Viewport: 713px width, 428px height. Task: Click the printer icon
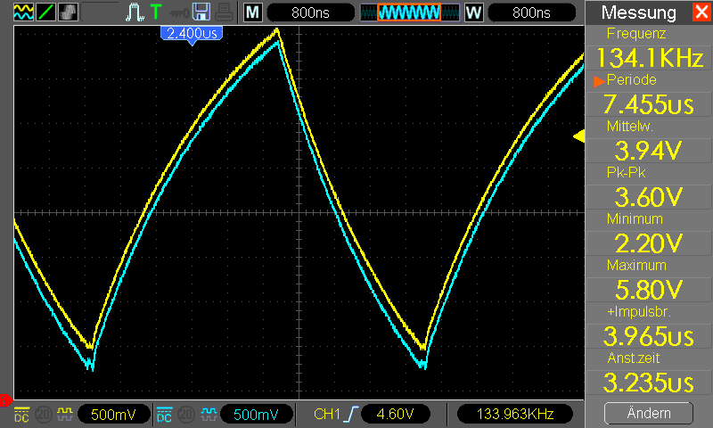pos(224,12)
